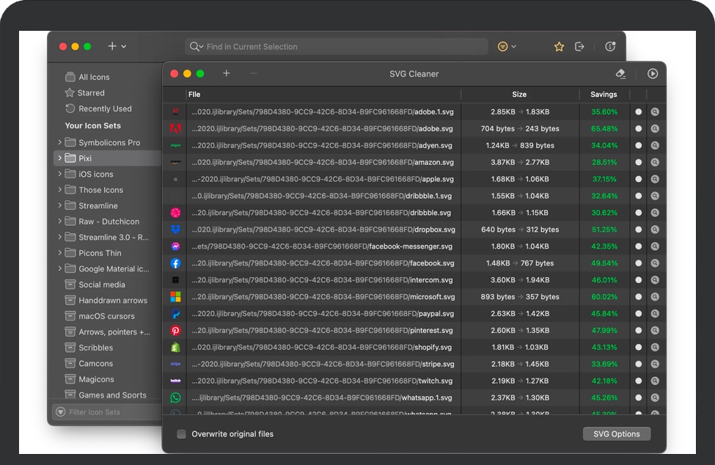Click the preview magnifier for dropbox.svg row

coord(655,230)
